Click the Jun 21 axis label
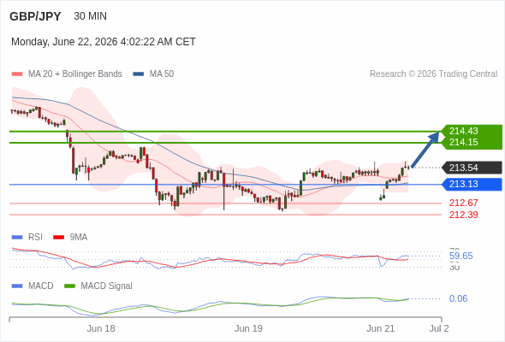 pyautogui.click(x=380, y=328)
